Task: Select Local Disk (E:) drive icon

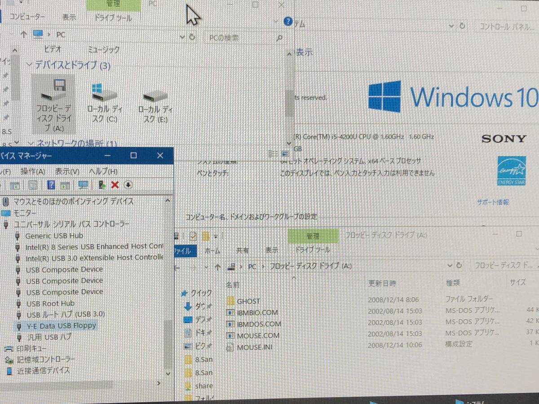Action: [155, 105]
